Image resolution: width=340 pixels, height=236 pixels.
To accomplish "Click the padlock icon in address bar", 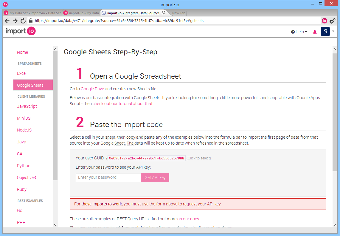I will (x=31, y=20).
